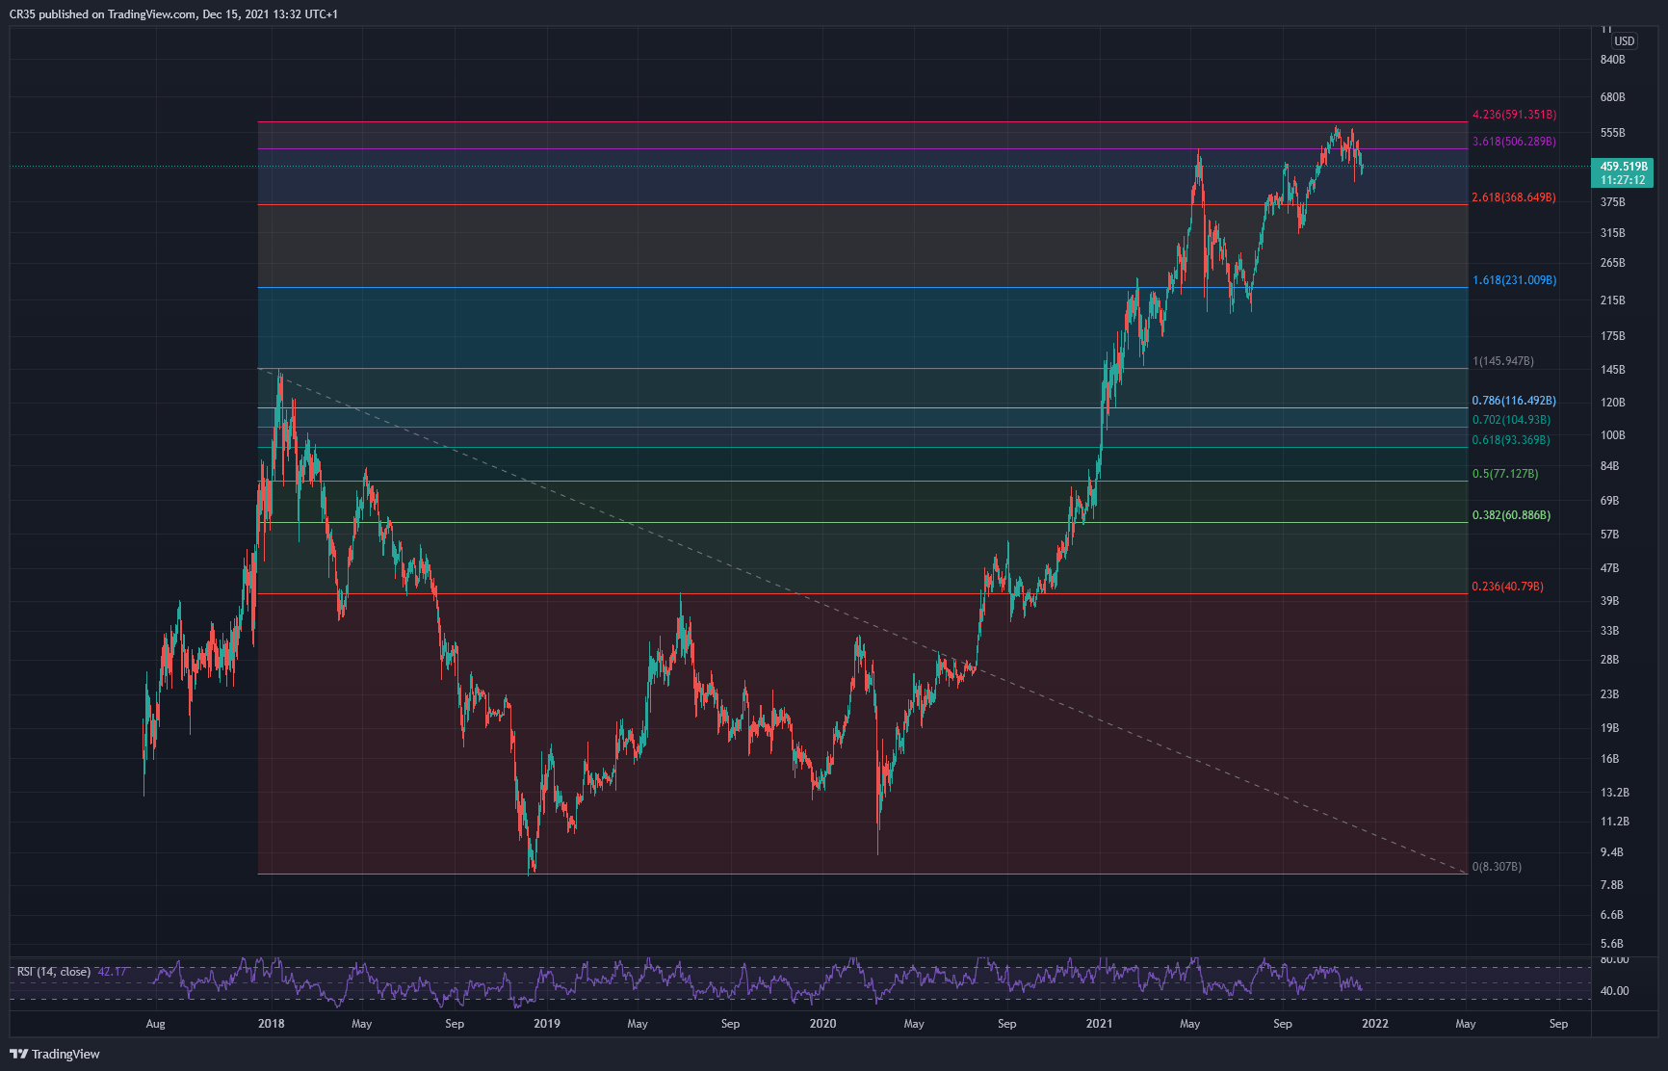Viewport: 1668px width, 1071px height.
Task: Click the 57B price scale label
Action: coord(1609,535)
